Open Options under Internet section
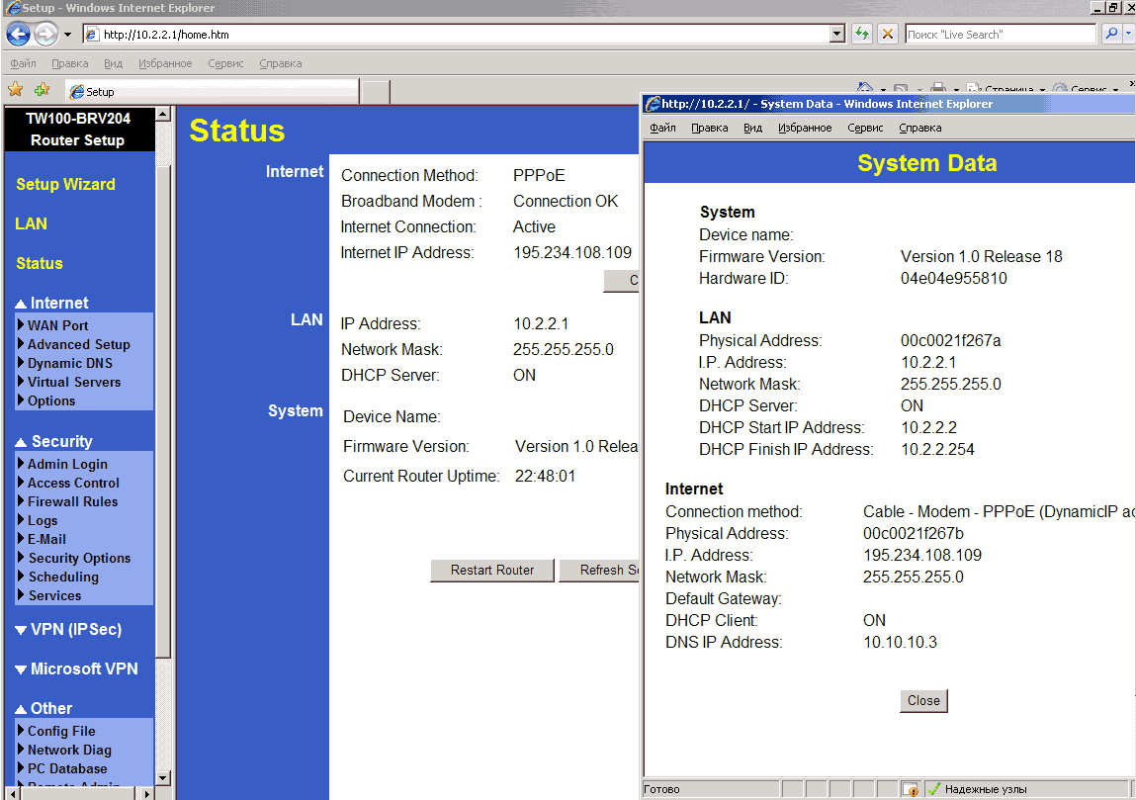 click(50, 401)
